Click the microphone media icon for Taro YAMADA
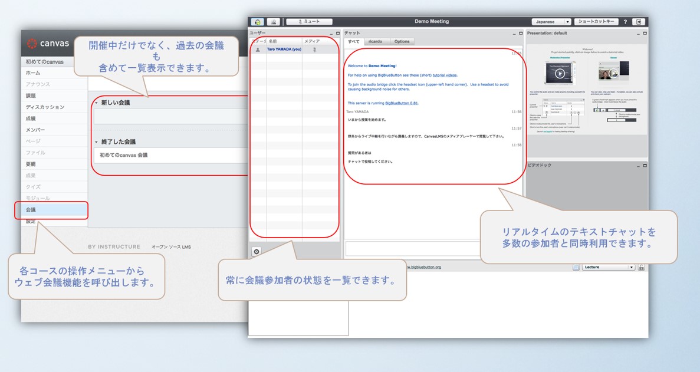The height and width of the screenshot is (372, 700). pyautogui.click(x=315, y=50)
